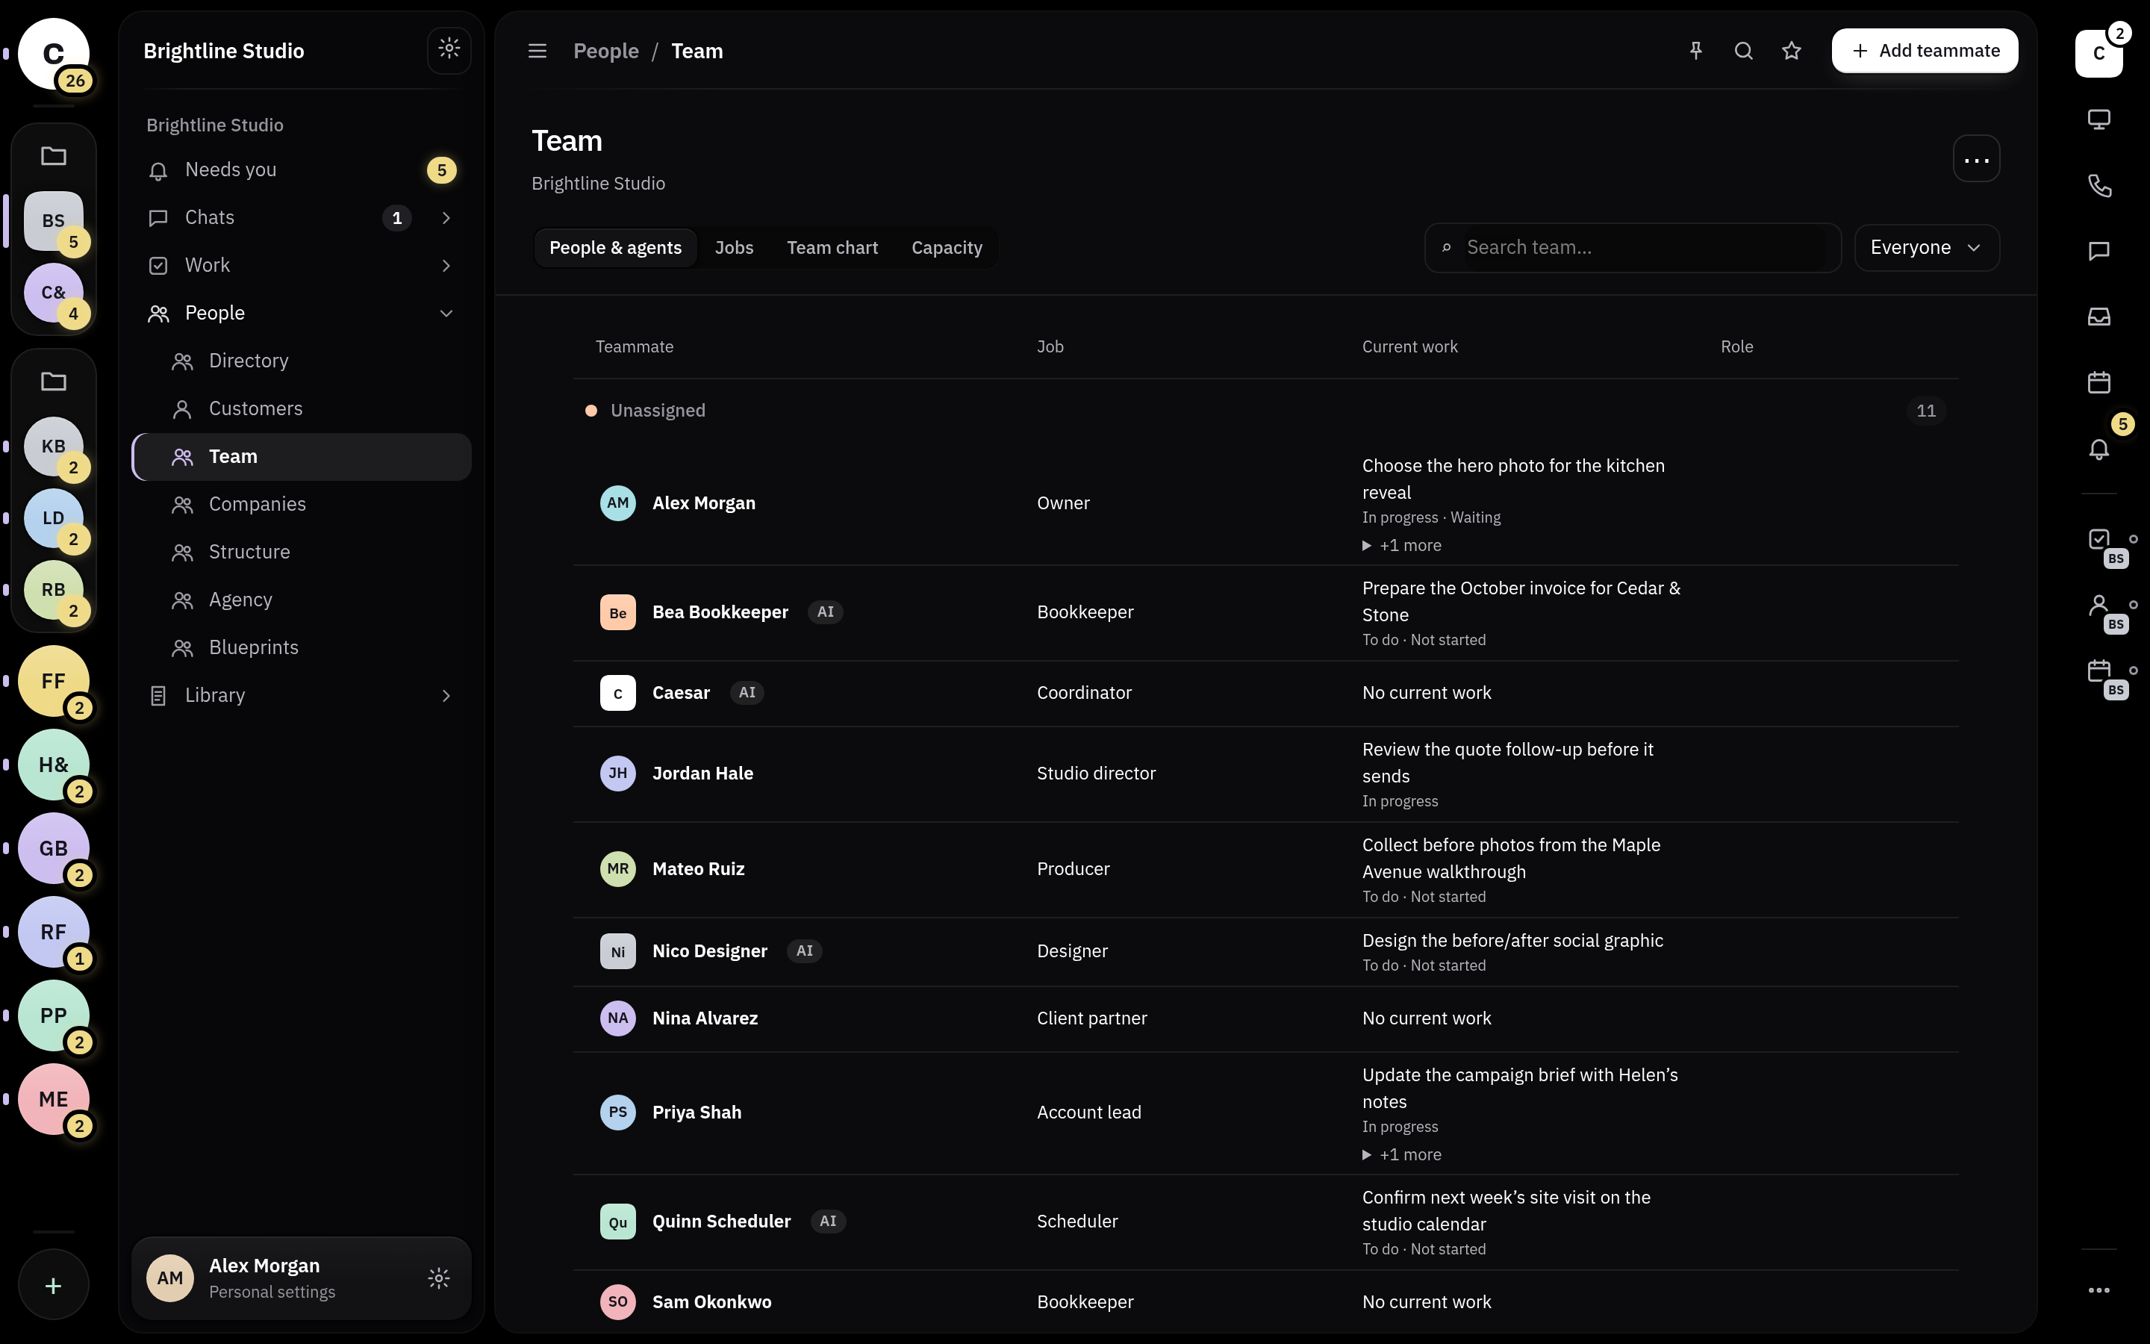This screenshot has width=2150, height=1344.
Task: Open the ME workspace avatar
Action: [x=53, y=1098]
